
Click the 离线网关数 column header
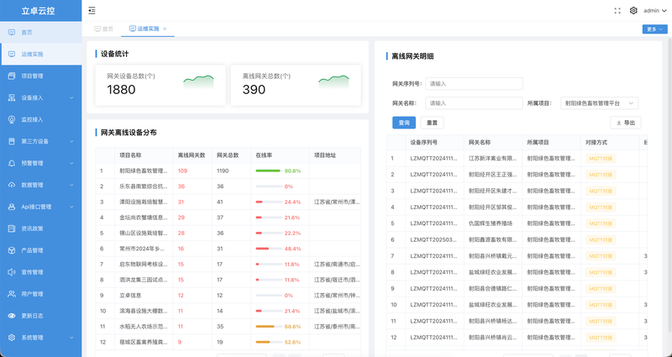click(192, 155)
